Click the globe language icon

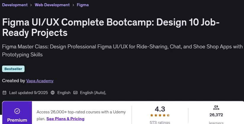click(53, 93)
